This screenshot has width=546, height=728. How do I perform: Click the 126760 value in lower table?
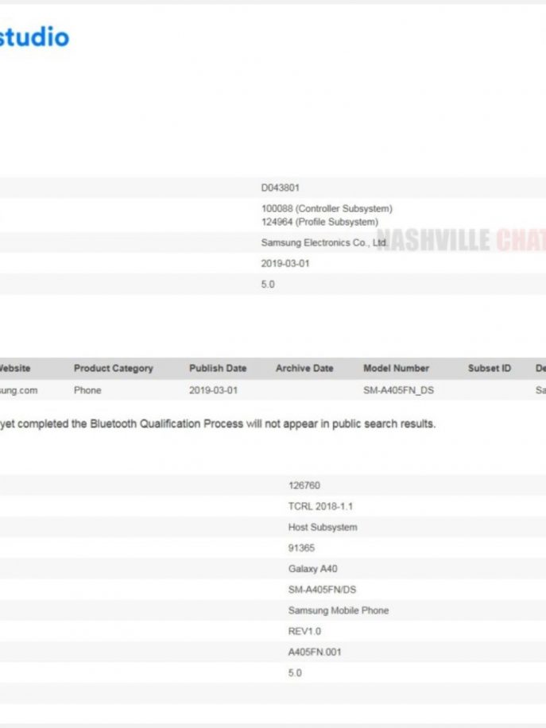tap(304, 486)
